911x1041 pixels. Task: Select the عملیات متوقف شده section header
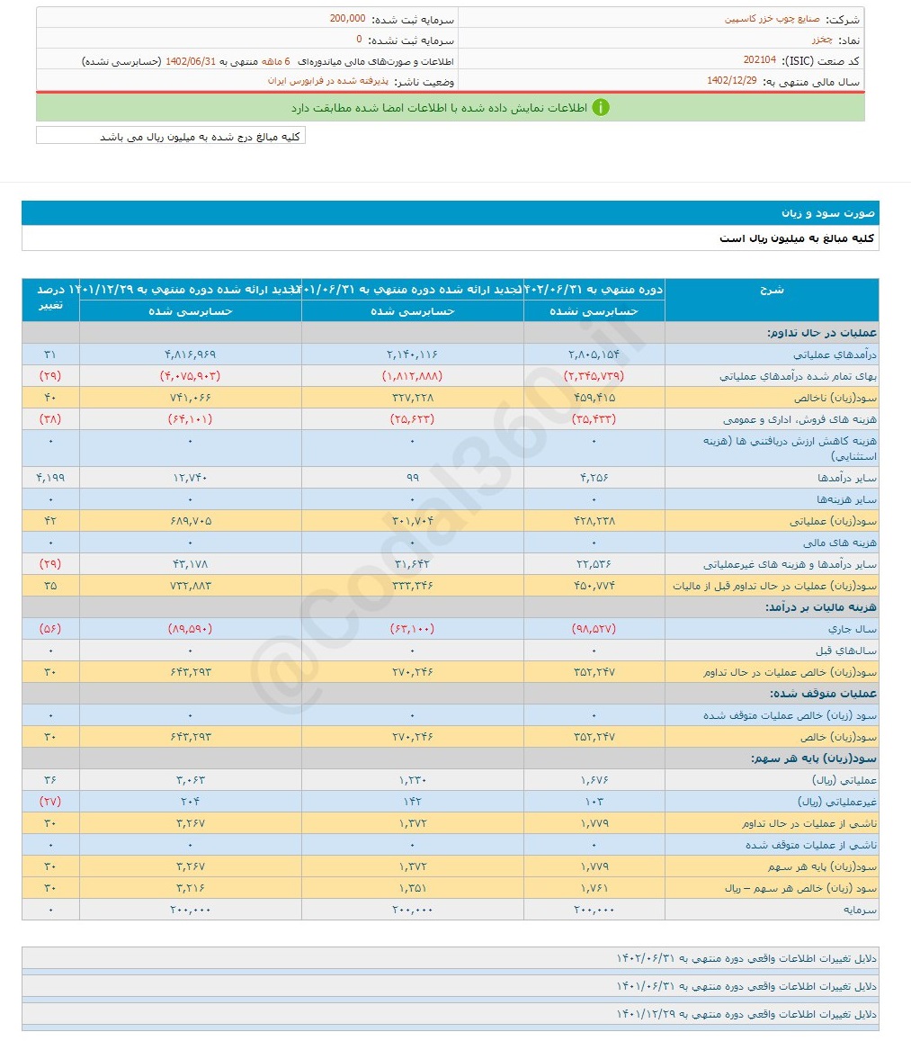[823, 694]
